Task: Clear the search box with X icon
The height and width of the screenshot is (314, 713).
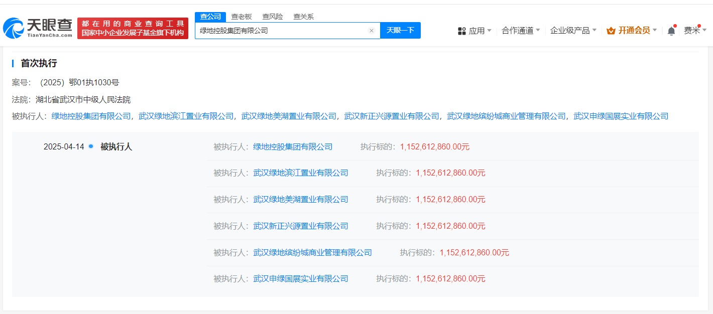Action: [x=372, y=31]
